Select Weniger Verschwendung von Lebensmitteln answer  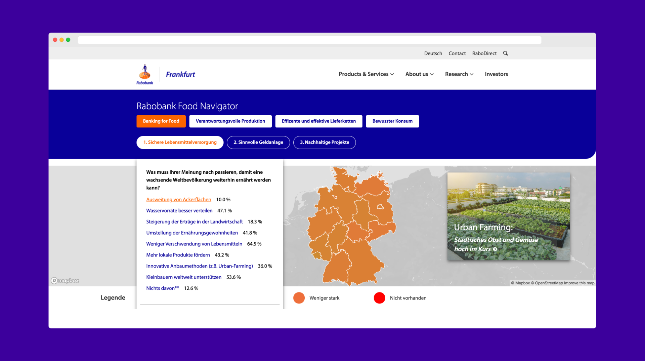coord(194,244)
